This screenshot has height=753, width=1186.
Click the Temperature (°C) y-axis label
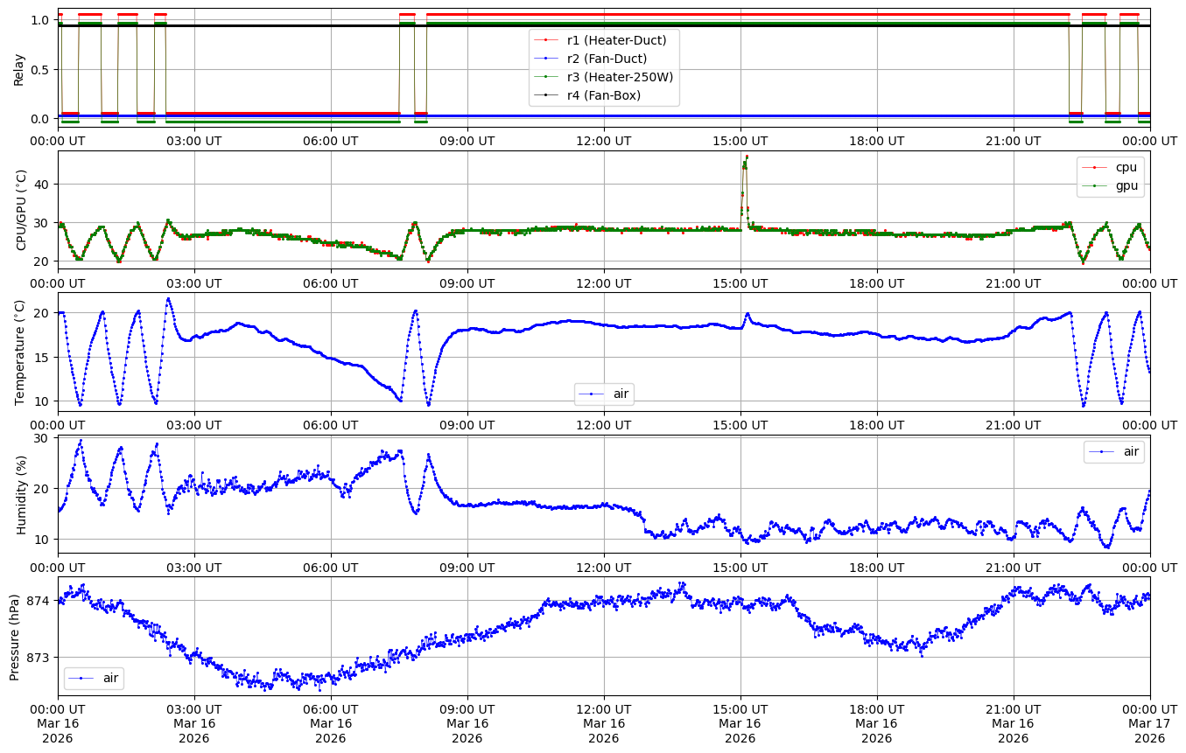(19, 352)
